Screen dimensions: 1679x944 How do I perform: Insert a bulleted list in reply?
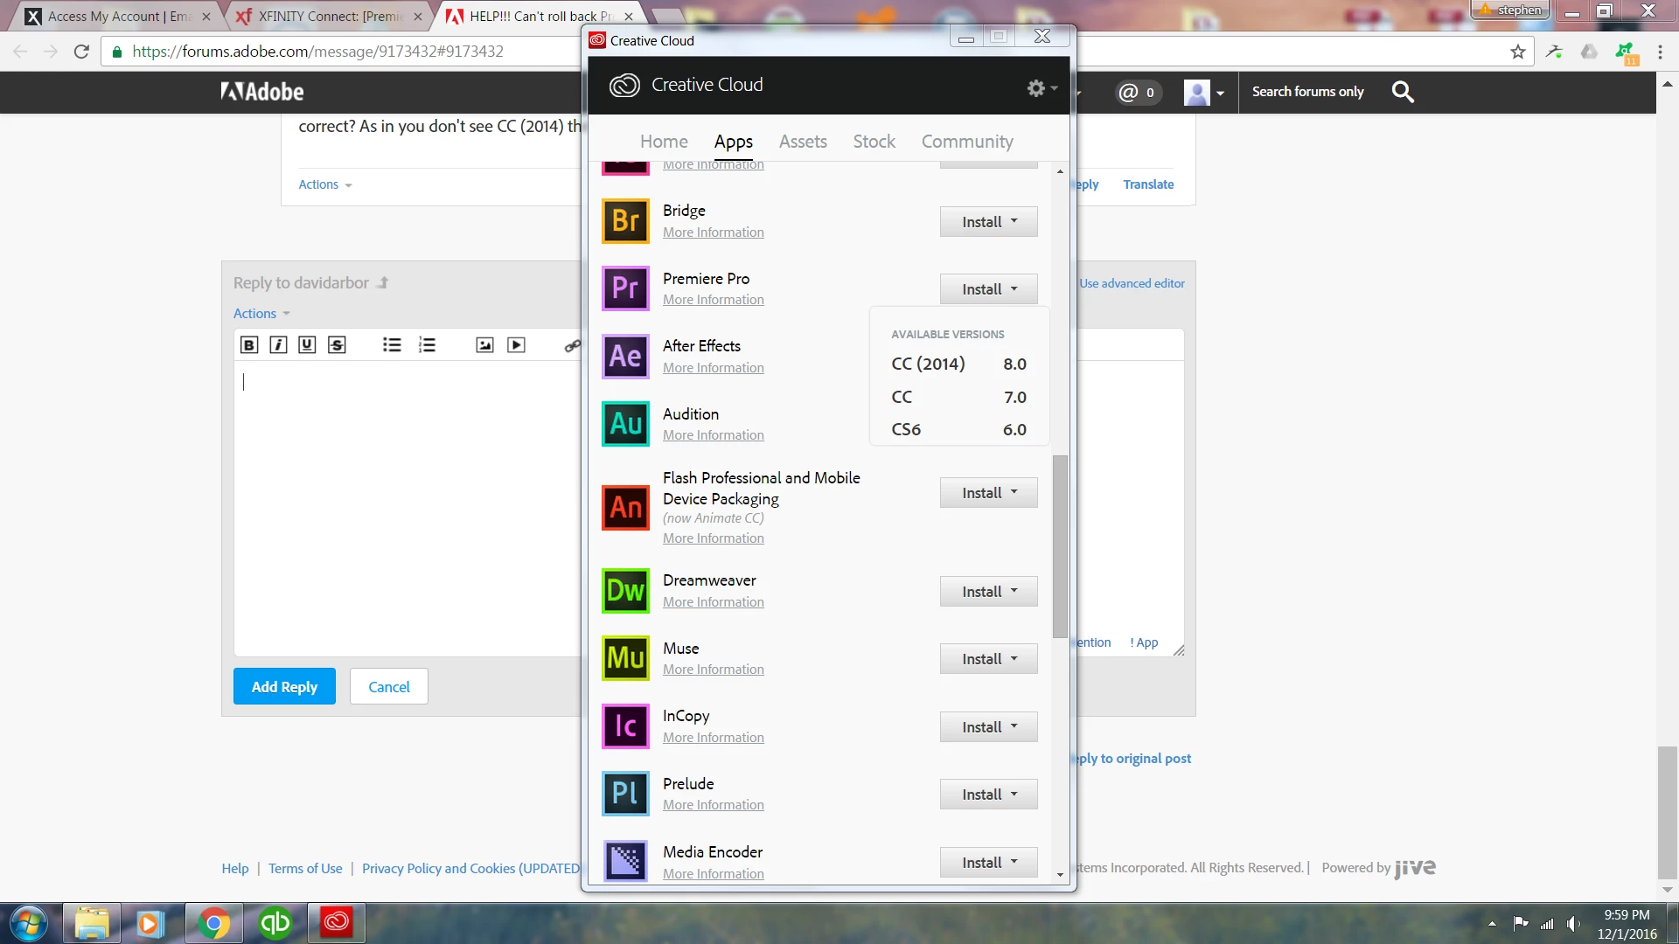pyautogui.click(x=392, y=345)
